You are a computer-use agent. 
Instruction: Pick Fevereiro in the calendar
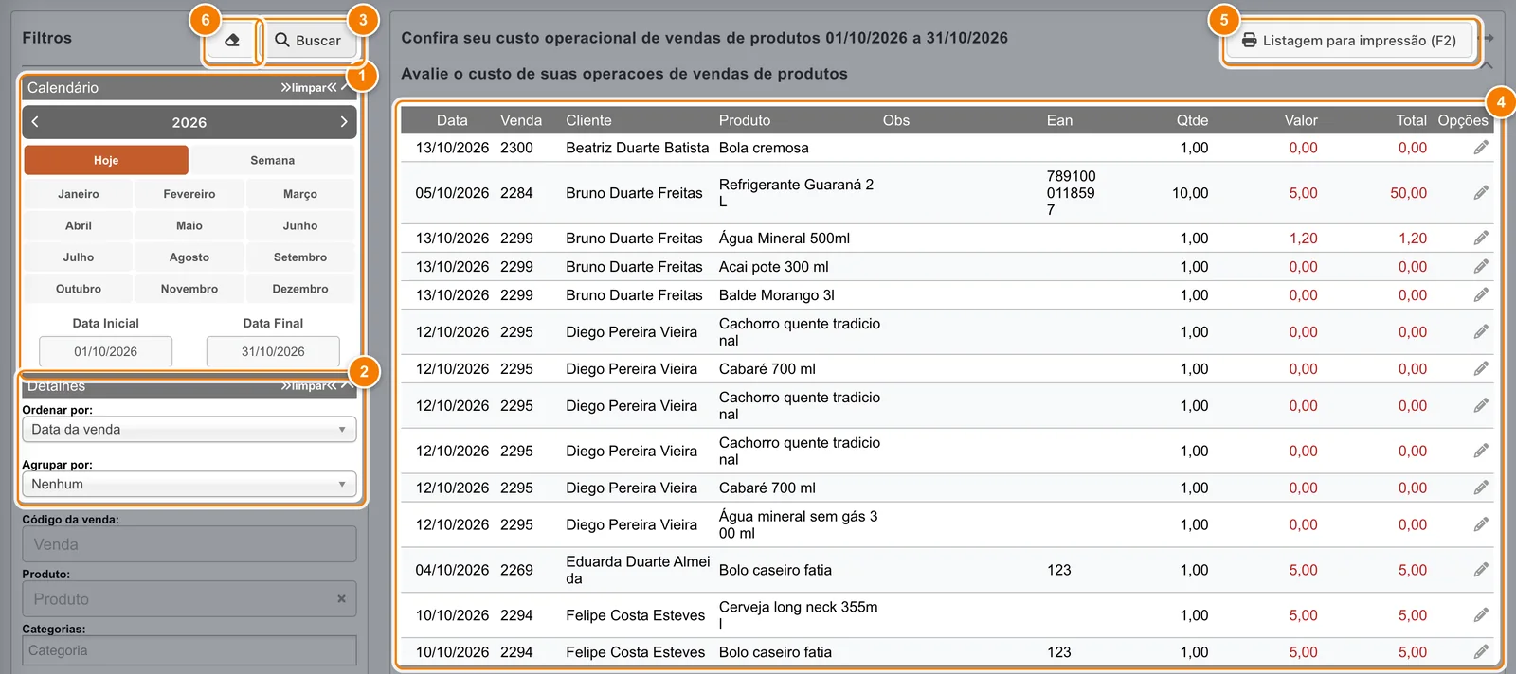[189, 194]
